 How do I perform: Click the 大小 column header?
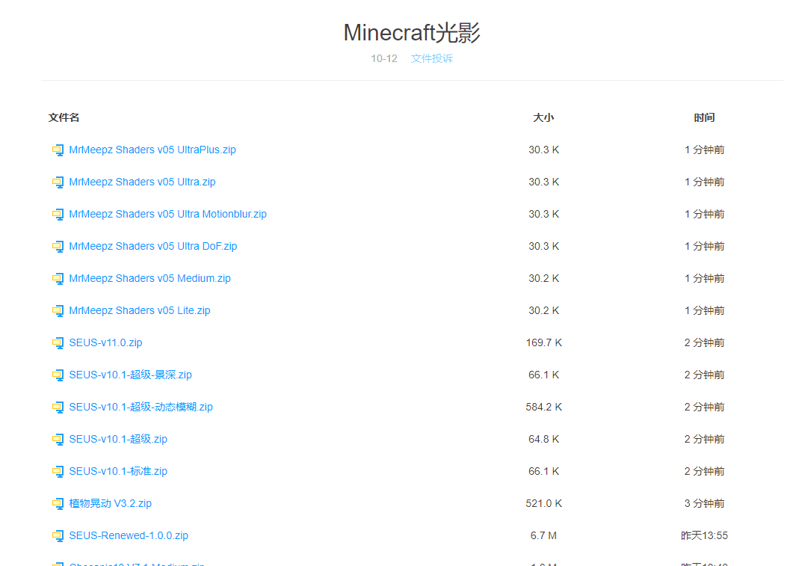click(543, 117)
